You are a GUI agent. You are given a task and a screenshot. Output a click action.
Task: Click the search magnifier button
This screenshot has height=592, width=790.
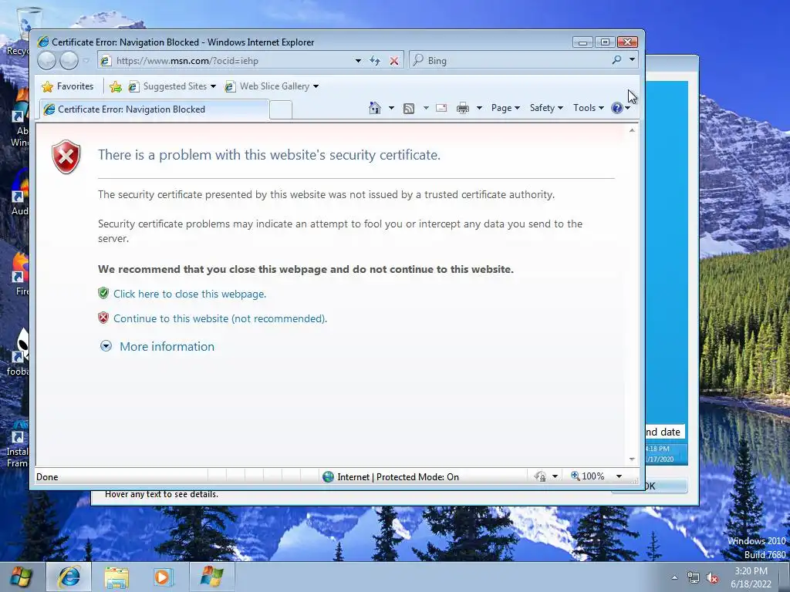tap(616, 60)
